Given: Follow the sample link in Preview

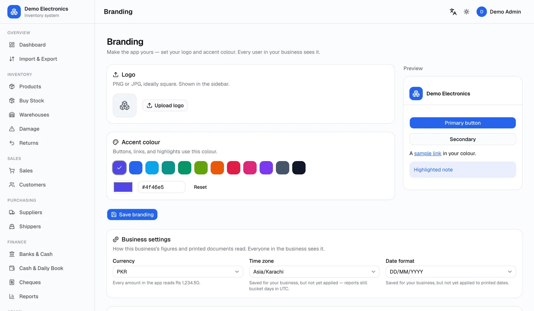Looking at the screenshot, I should tap(428, 153).
